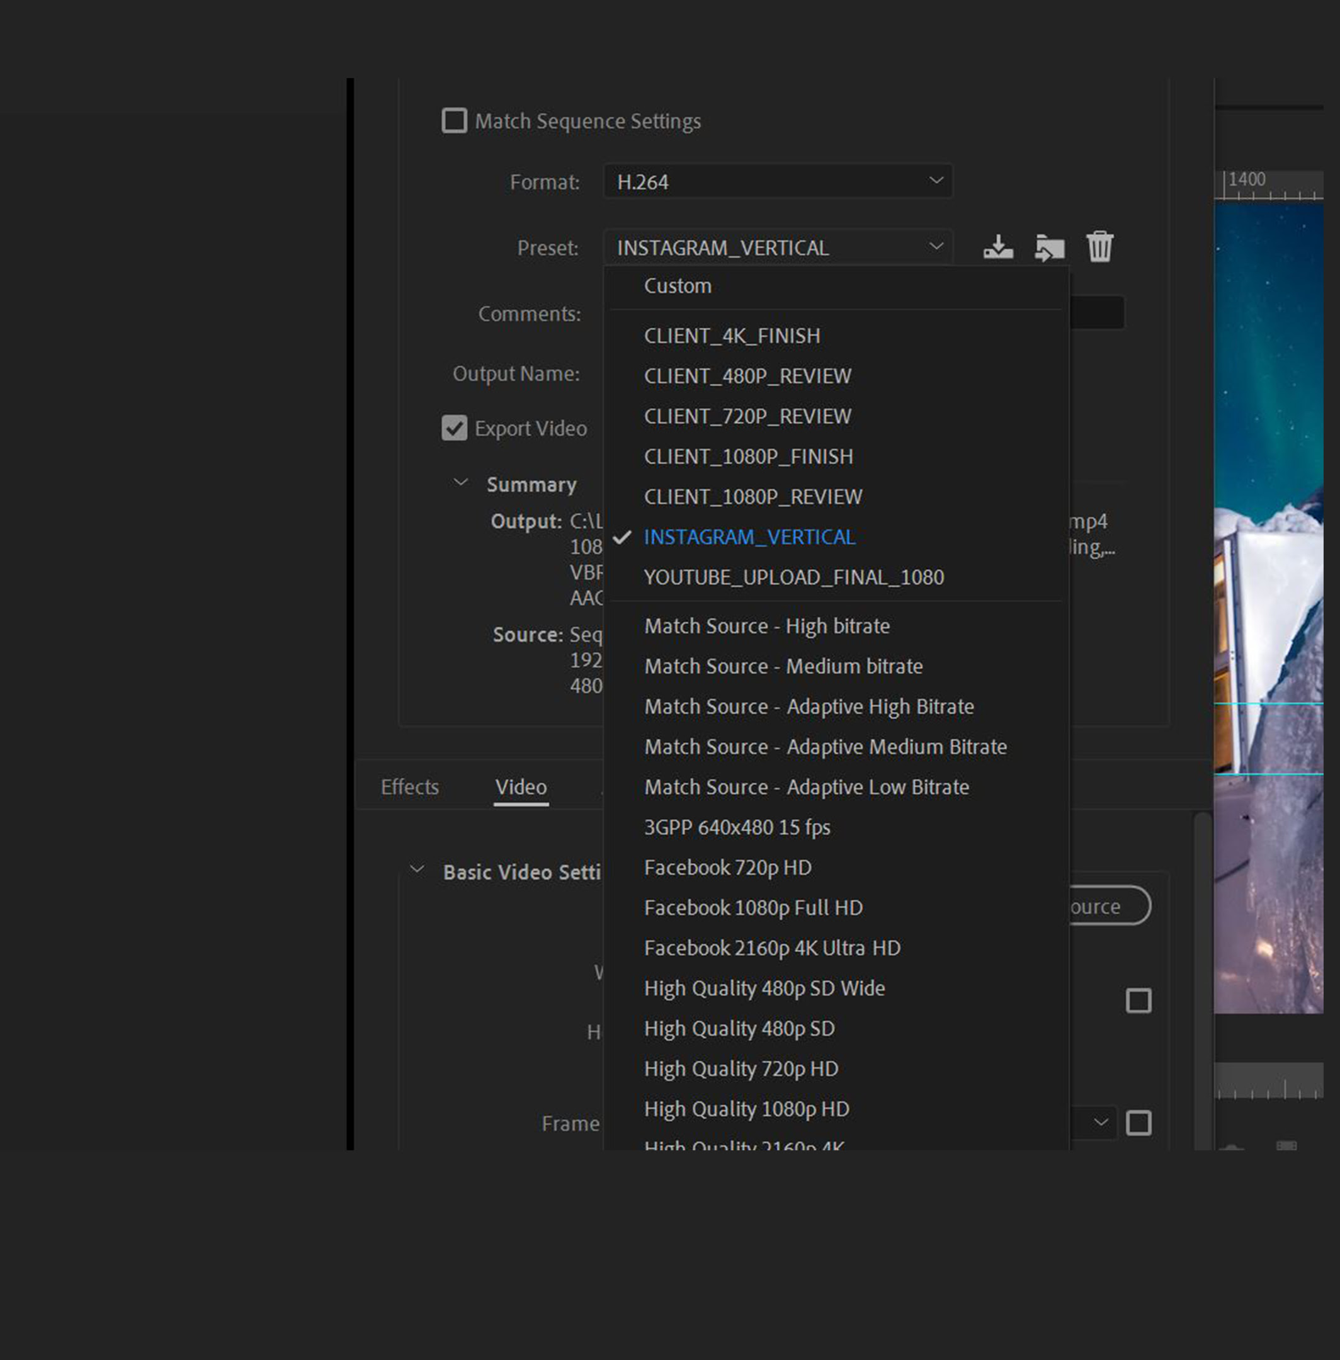Switch to the Effects tab

[x=409, y=786]
